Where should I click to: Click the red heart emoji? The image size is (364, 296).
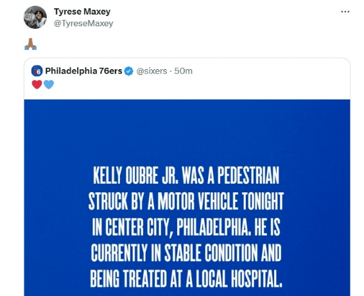(x=37, y=85)
